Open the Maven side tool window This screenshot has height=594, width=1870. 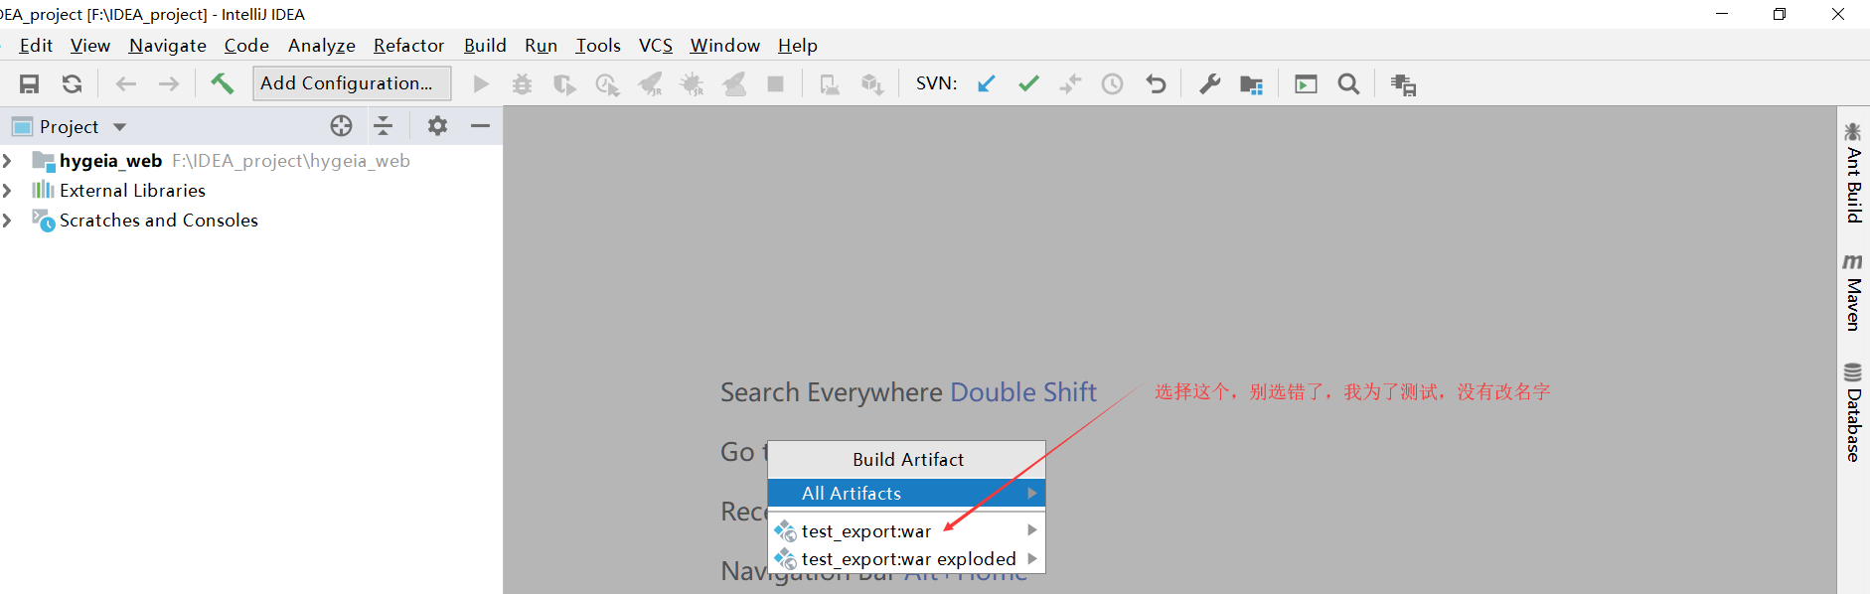point(1853,291)
